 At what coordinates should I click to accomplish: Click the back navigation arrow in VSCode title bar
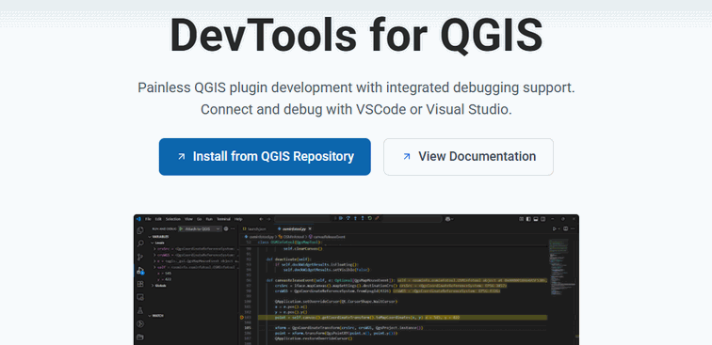pyautogui.click(x=261, y=219)
